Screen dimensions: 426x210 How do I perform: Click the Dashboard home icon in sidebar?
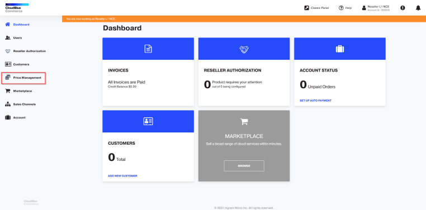[x=8, y=25]
